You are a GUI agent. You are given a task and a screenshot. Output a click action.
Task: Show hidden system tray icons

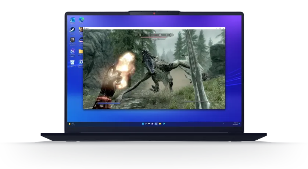223,124
